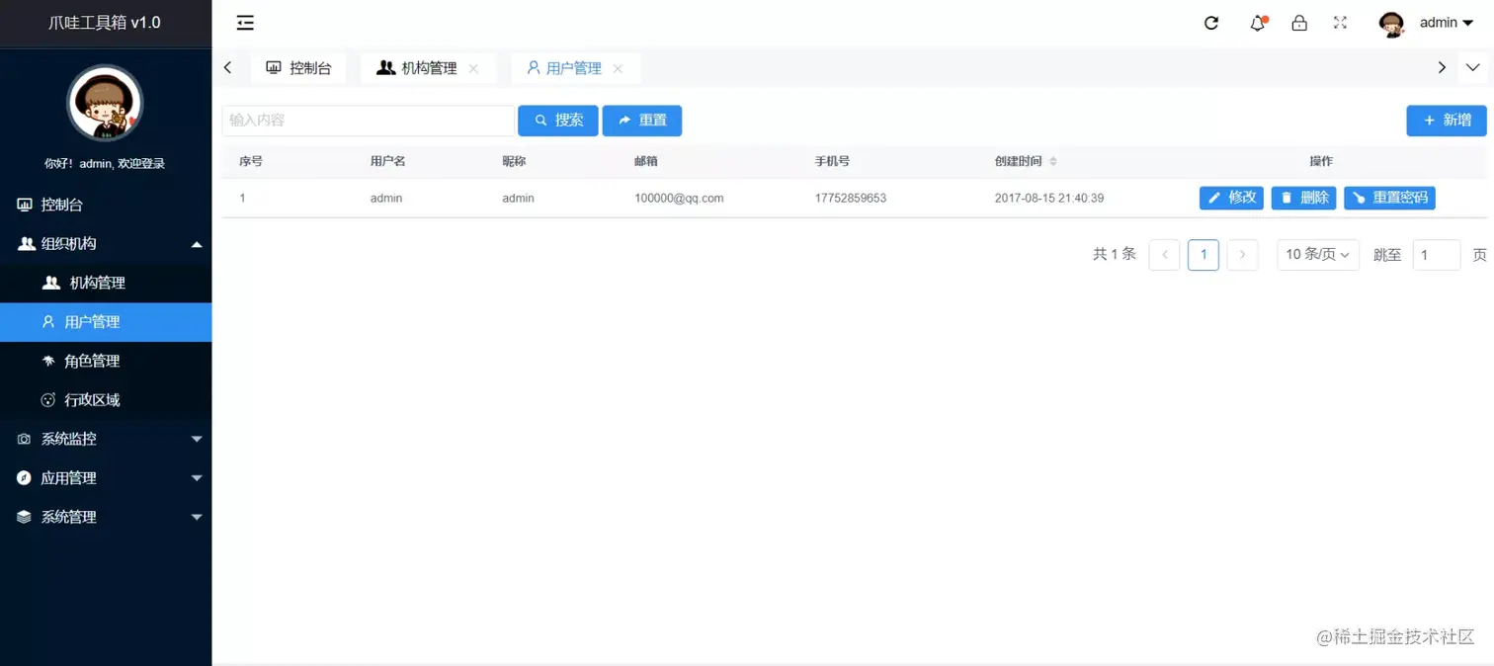Screen dimensions: 1494x666
Task: Click the 邮箱 column header
Action: click(646, 161)
